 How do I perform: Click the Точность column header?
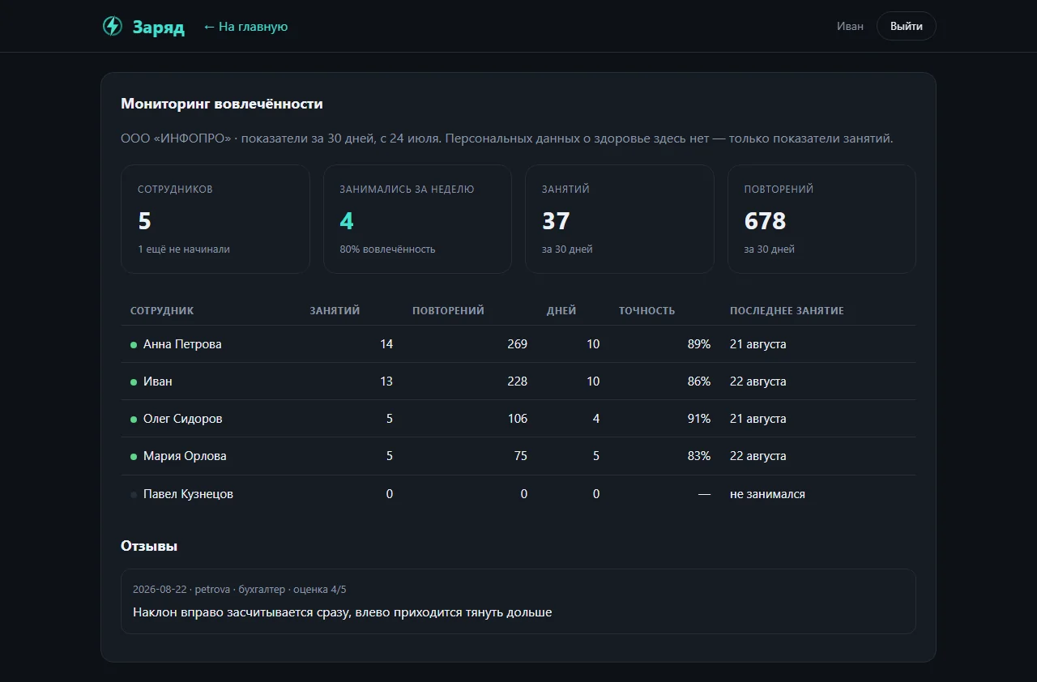pos(647,310)
